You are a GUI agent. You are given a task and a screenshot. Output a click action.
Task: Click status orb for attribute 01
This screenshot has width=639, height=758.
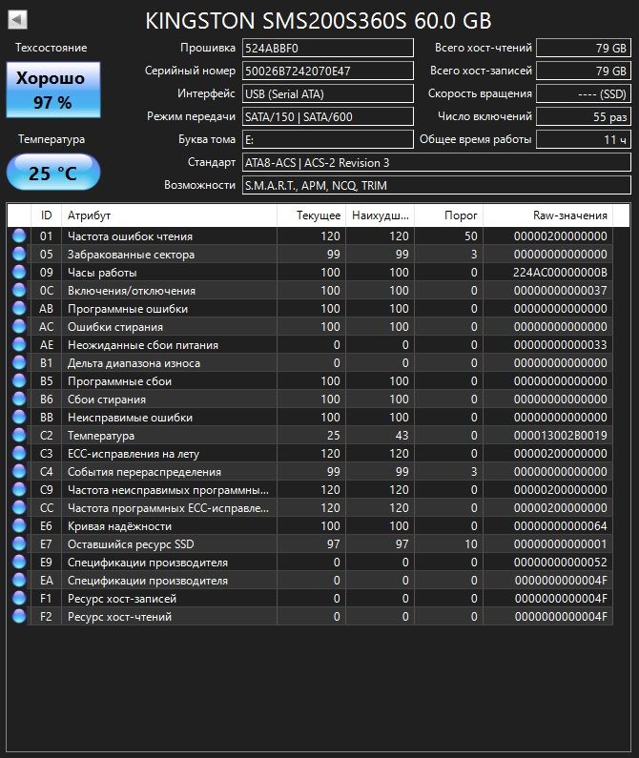pyautogui.click(x=19, y=236)
